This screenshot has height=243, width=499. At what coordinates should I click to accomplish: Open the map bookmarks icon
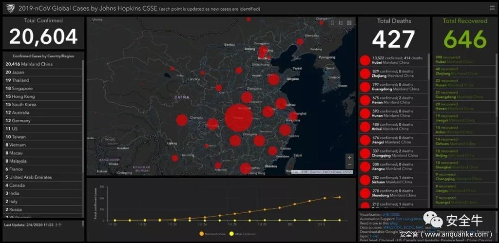pos(332,23)
